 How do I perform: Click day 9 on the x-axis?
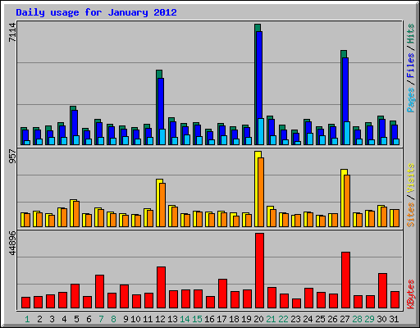tap(126, 319)
